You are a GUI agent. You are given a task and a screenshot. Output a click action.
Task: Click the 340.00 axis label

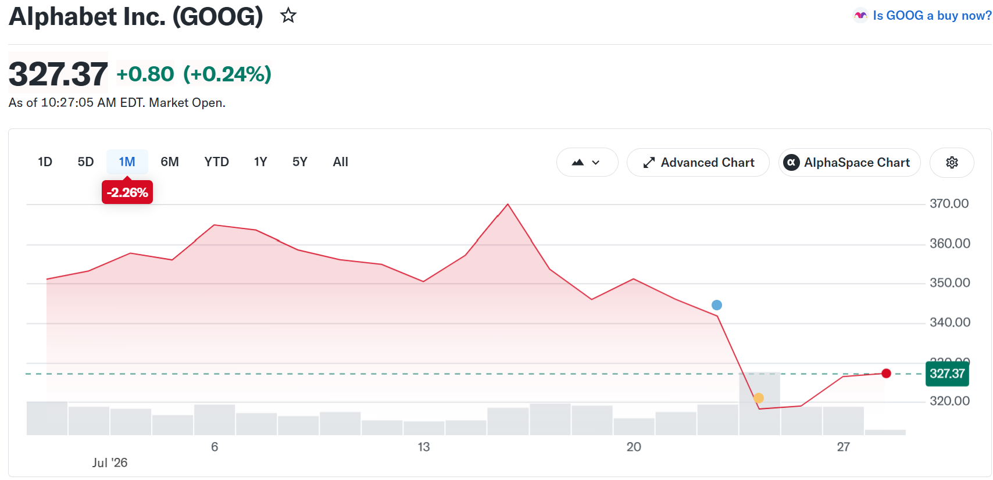tap(949, 323)
